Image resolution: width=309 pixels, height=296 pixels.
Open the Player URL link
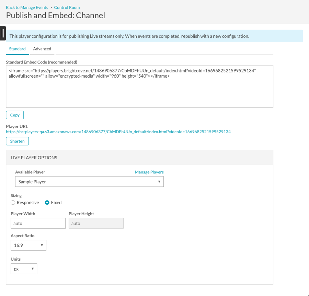coord(118,132)
